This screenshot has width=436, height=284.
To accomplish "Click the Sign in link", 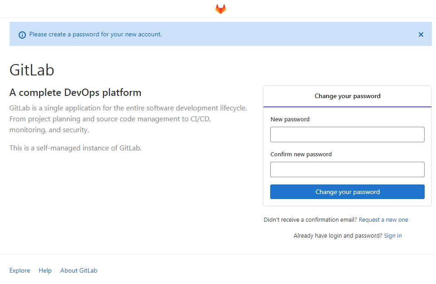I will point(392,235).
